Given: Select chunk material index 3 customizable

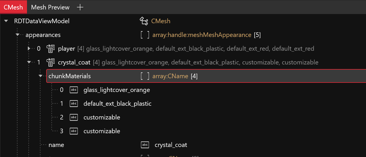Looking at the screenshot, I should coord(102,131).
